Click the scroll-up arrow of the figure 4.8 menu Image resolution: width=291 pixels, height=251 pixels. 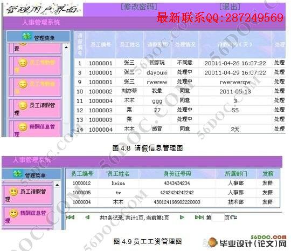(x=66, y=48)
